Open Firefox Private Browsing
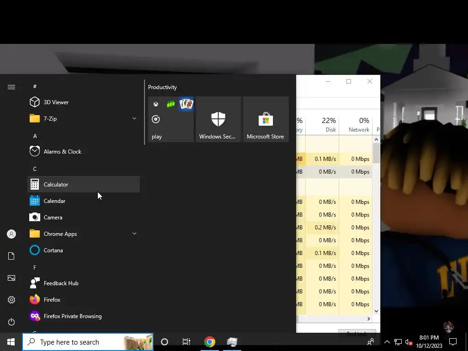 [83, 316]
